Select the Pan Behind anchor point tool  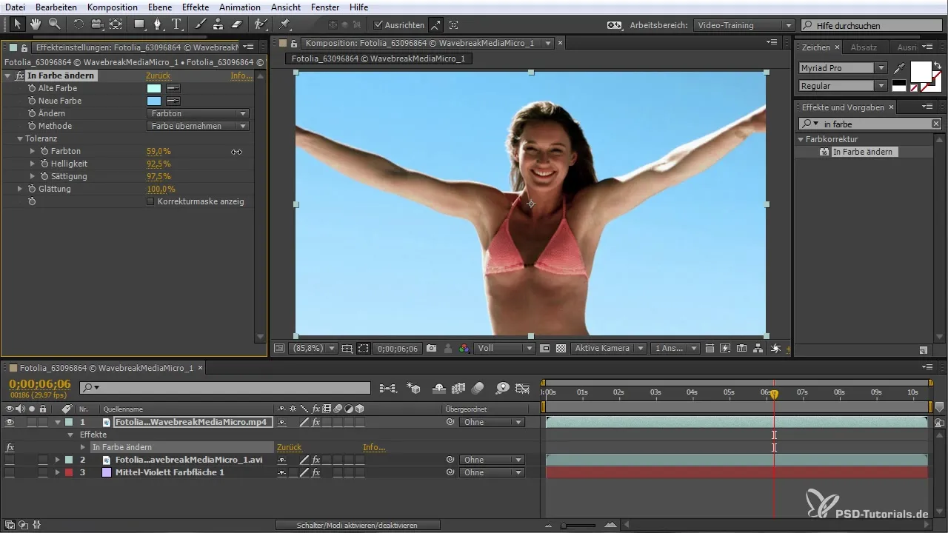pyautogui.click(x=116, y=24)
